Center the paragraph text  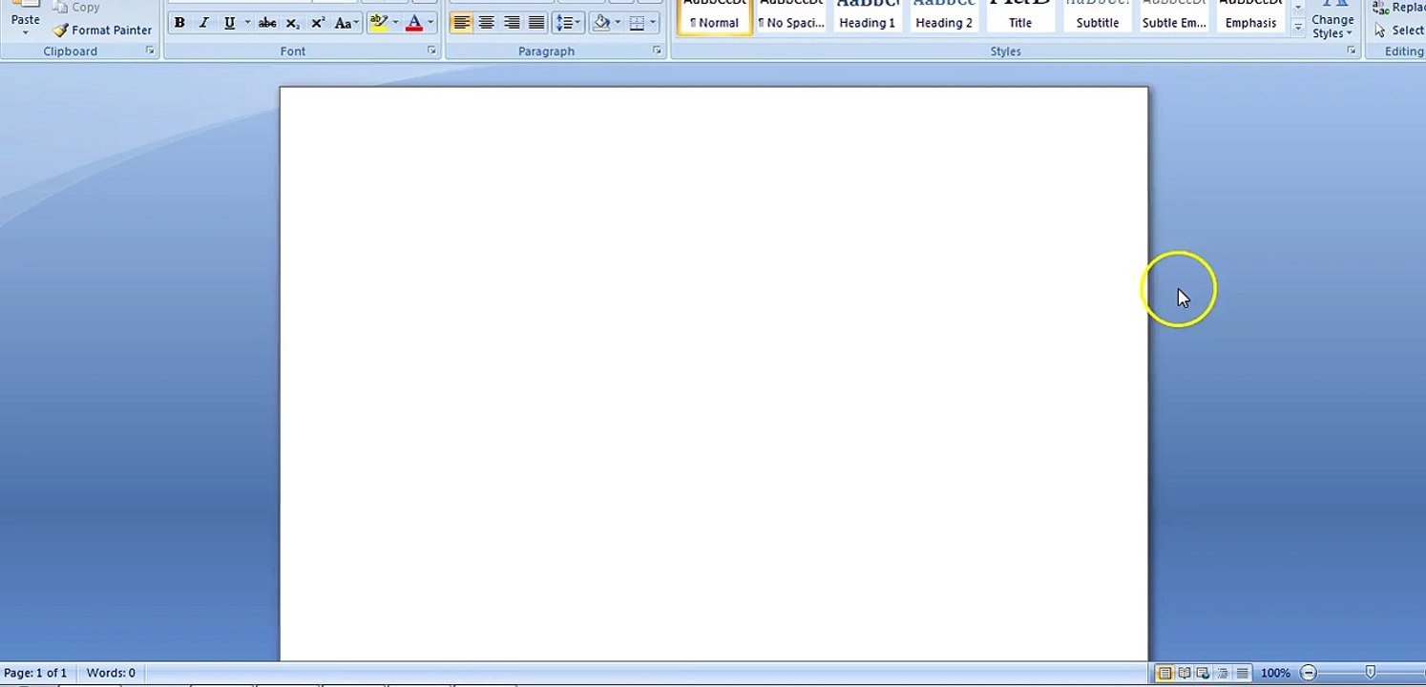(487, 23)
